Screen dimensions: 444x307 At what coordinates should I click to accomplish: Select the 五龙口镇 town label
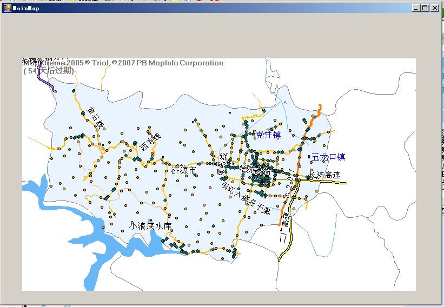click(x=328, y=157)
